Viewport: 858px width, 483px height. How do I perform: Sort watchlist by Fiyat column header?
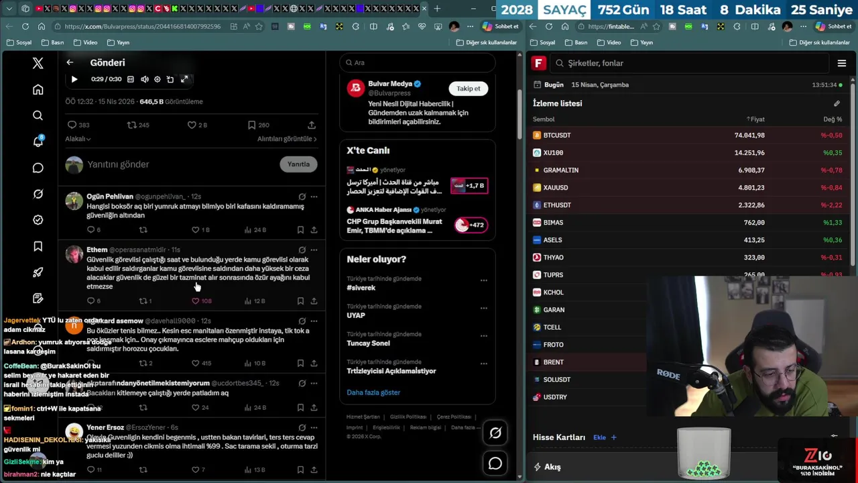point(755,119)
